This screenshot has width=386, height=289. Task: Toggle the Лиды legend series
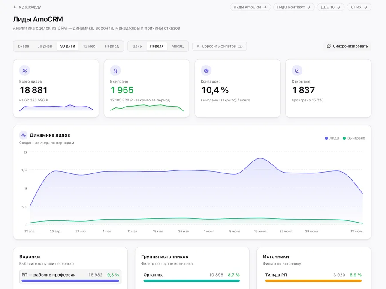tap(332, 138)
